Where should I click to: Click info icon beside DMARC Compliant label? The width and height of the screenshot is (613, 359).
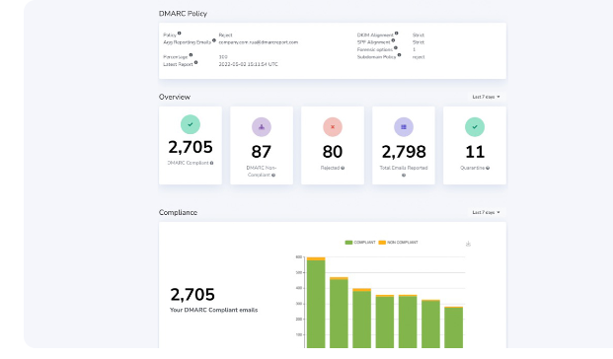tap(211, 163)
